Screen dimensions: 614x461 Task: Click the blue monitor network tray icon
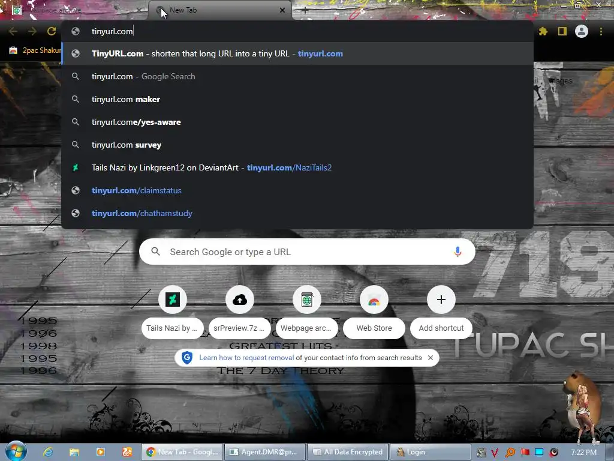coord(539,453)
